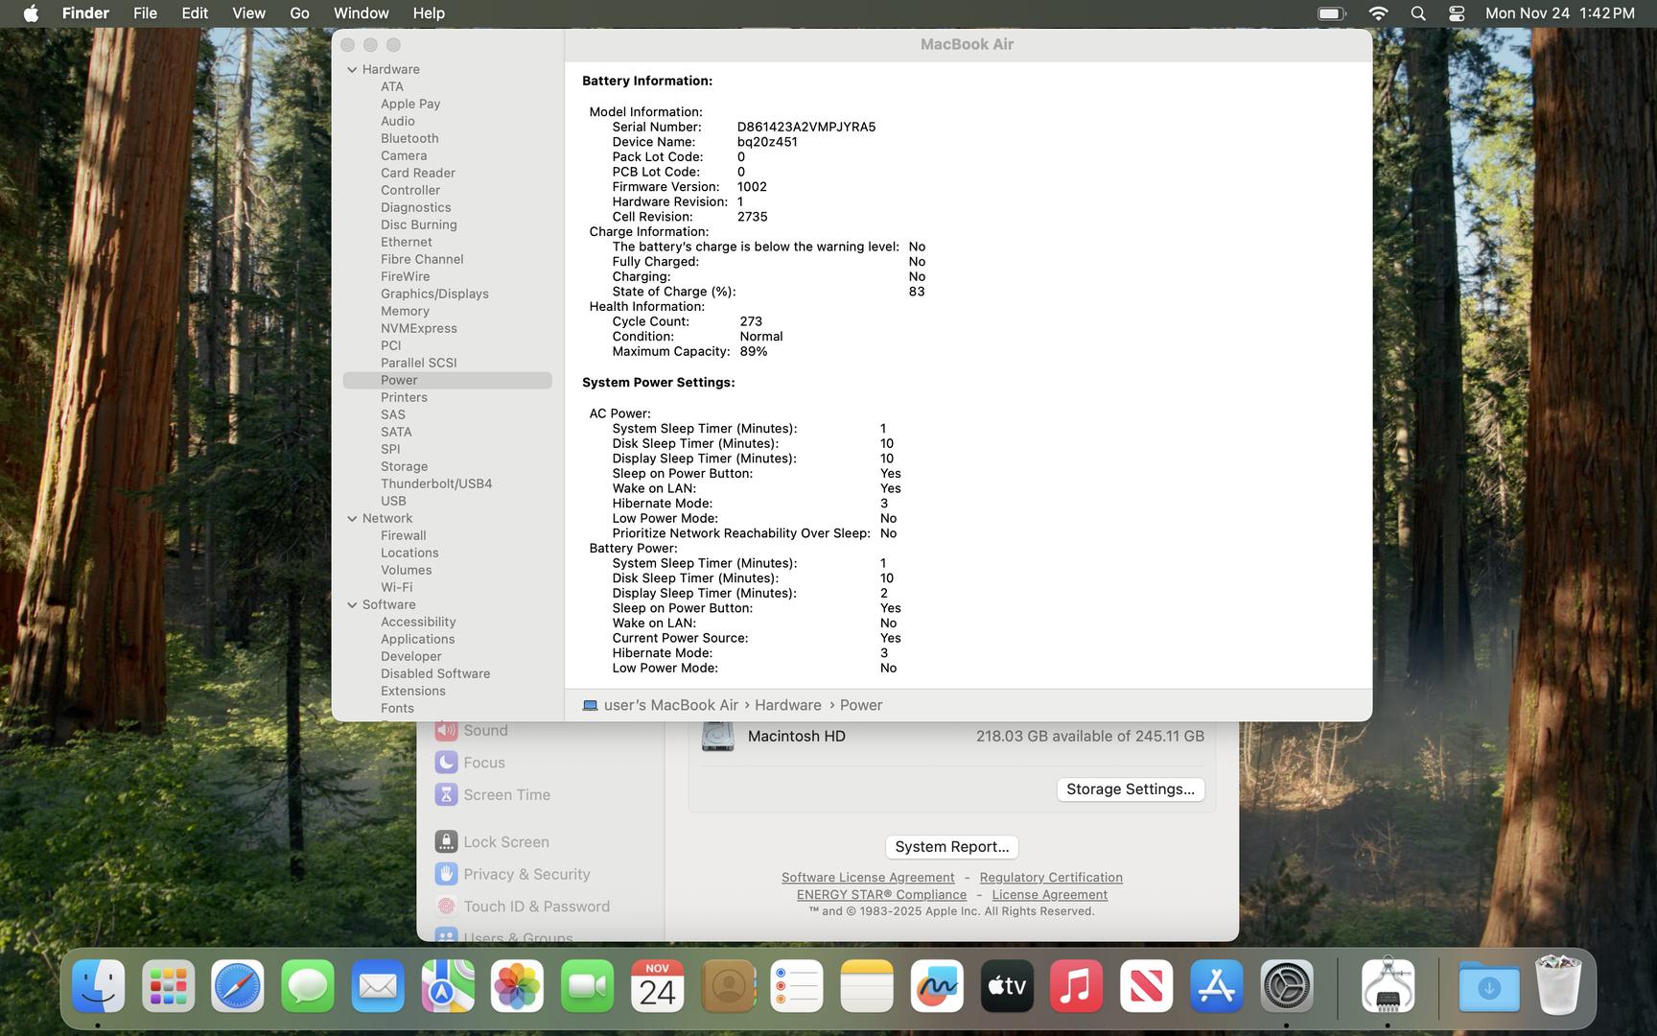
Task: Click the Lock Screen settings icon
Action: [x=446, y=842]
